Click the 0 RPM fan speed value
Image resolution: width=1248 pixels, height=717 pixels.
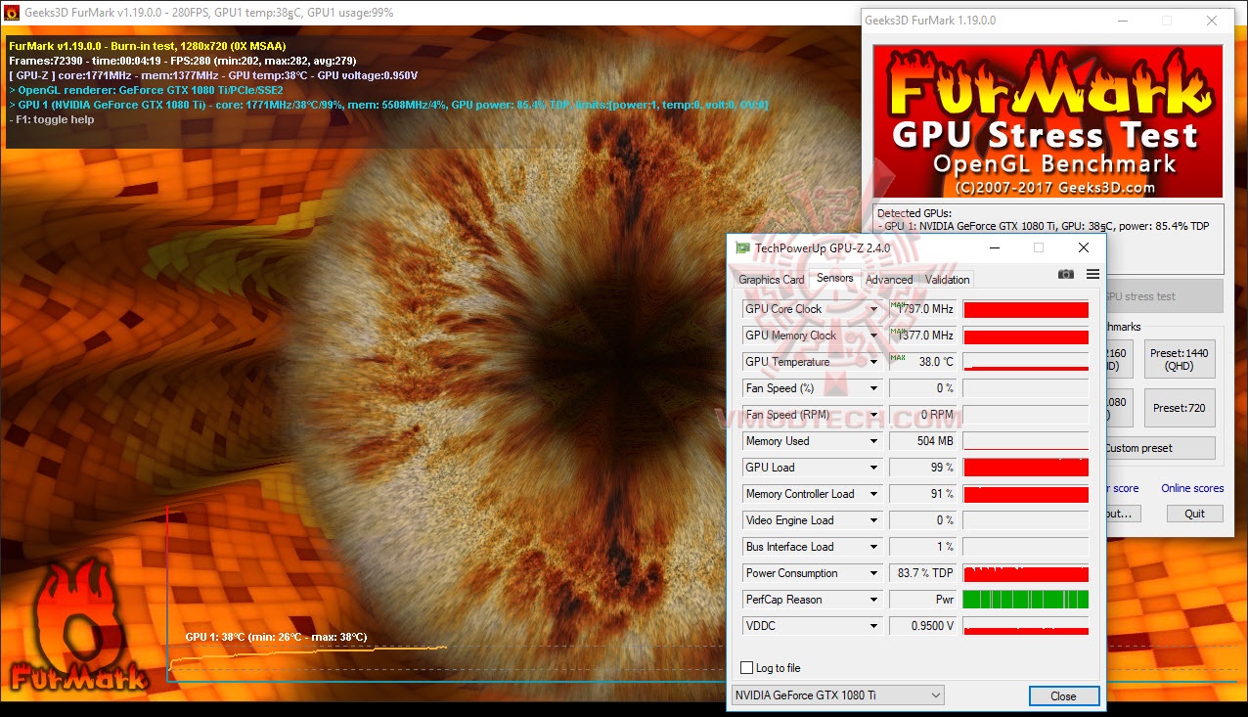(x=922, y=415)
